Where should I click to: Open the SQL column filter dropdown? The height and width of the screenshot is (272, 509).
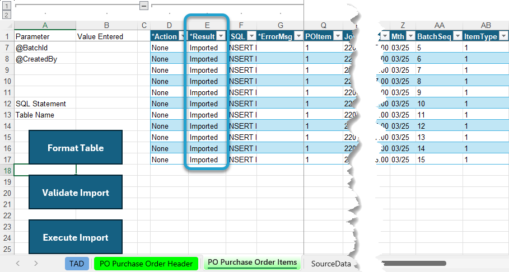251,36
